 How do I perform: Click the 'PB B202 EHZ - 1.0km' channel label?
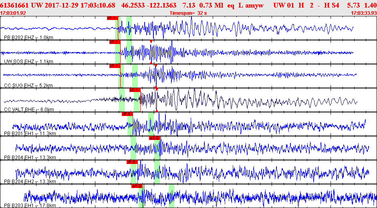point(28,38)
